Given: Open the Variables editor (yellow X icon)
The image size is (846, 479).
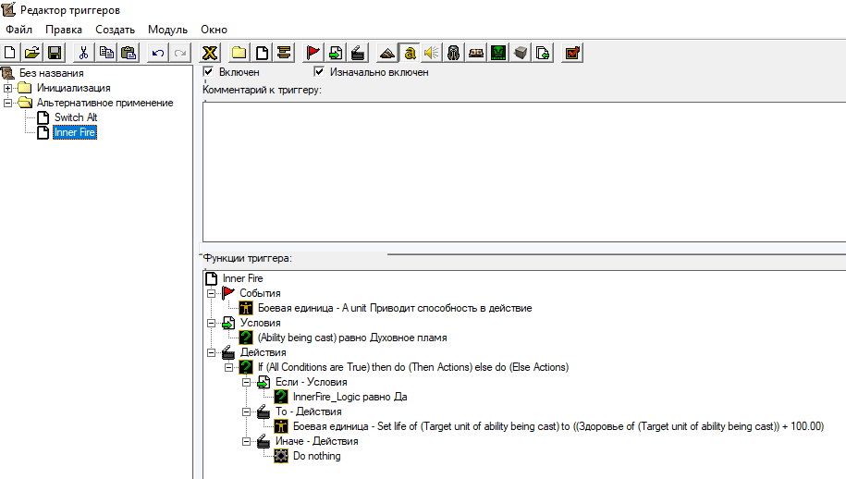Looking at the screenshot, I should (x=210, y=53).
